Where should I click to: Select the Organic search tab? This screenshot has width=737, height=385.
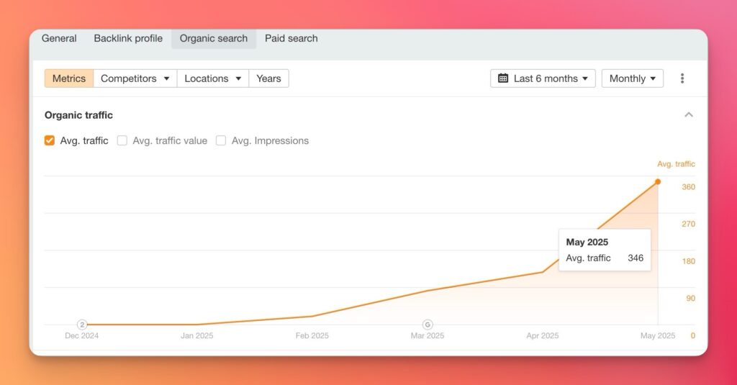[214, 39]
